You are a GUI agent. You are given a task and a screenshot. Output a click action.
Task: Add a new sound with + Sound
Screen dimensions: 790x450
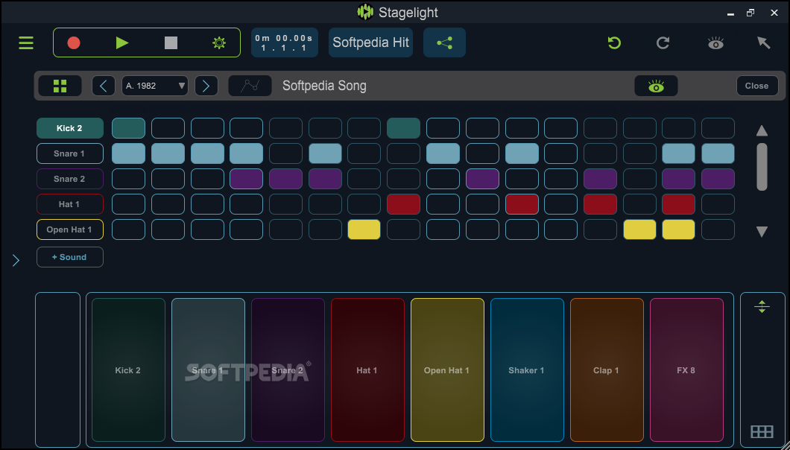pos(70,257)
